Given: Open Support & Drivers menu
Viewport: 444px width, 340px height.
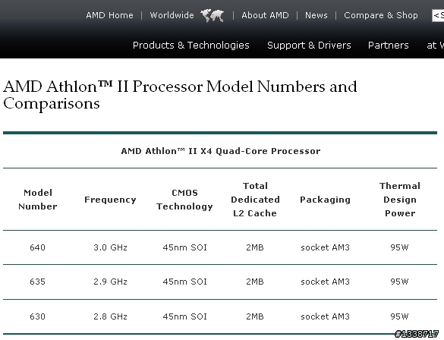Looking at the screenshot, I should [x=309, y=46].
